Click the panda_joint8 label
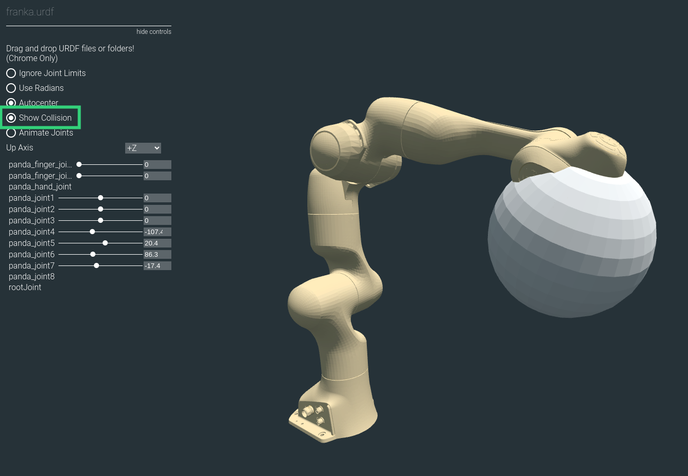The image size is (688, 476). [31, 276]
